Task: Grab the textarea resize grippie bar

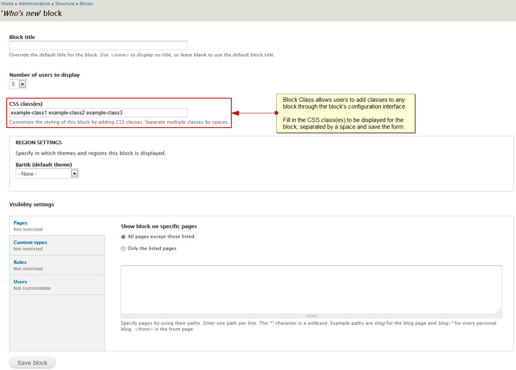Action: tap(311, 316)
